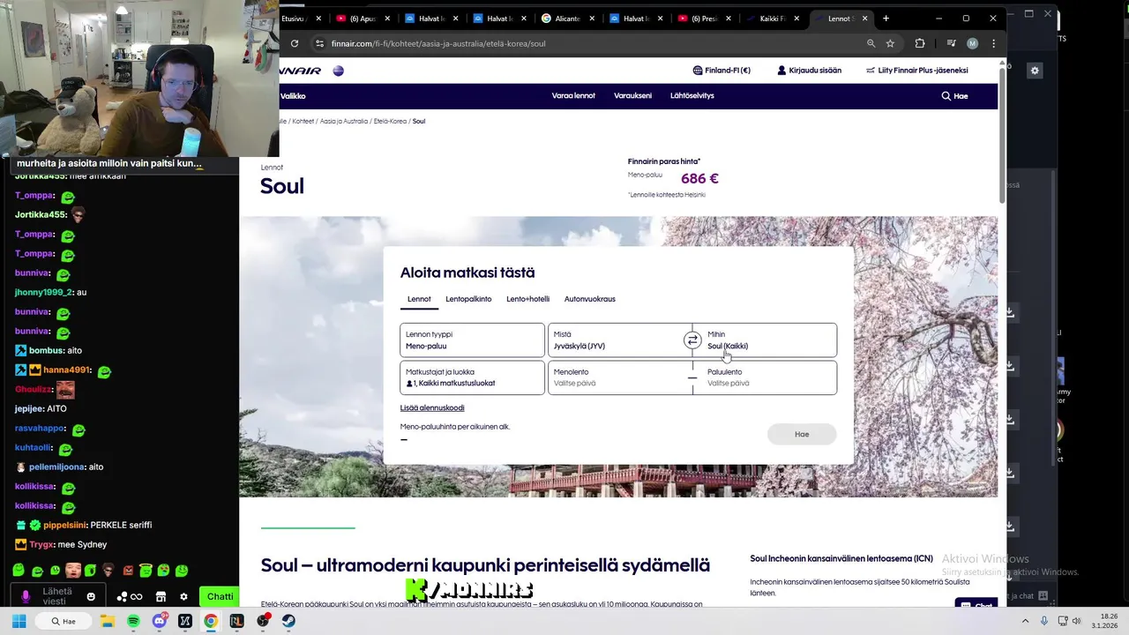
Task: Click the green Chatti send button
Action: (220, 596)
